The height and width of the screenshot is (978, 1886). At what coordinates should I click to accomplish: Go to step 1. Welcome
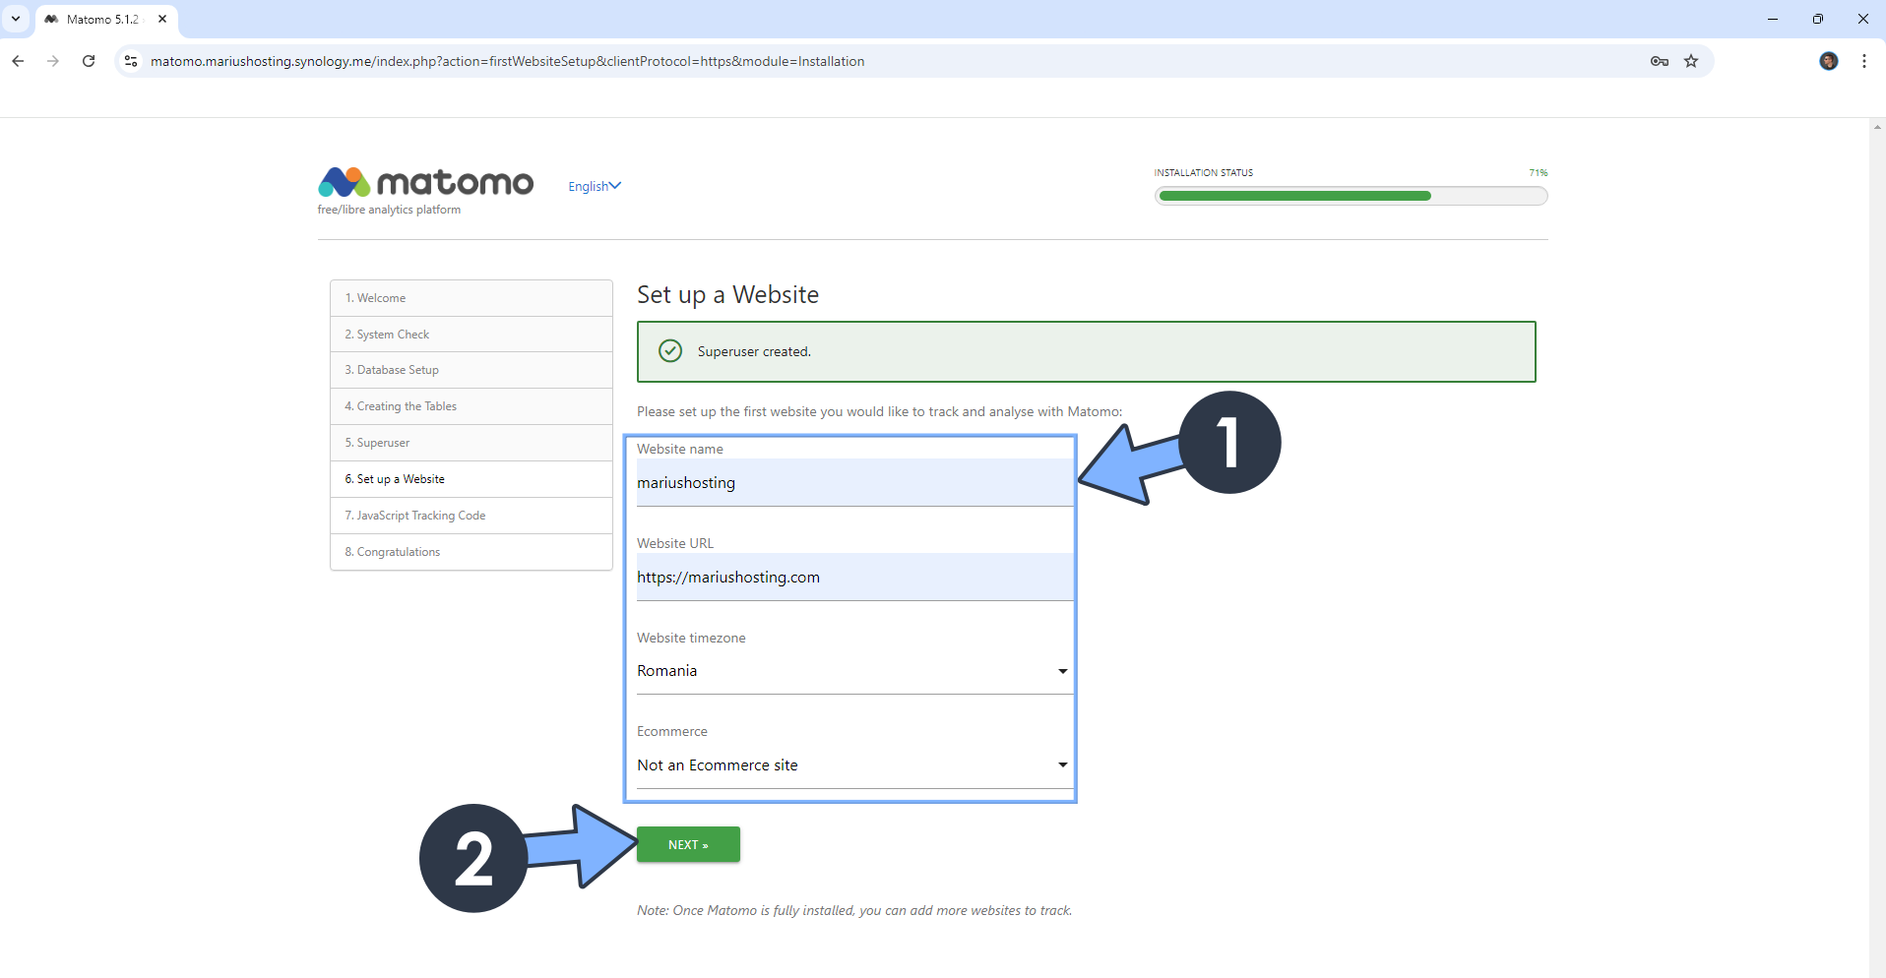(471, 298)
